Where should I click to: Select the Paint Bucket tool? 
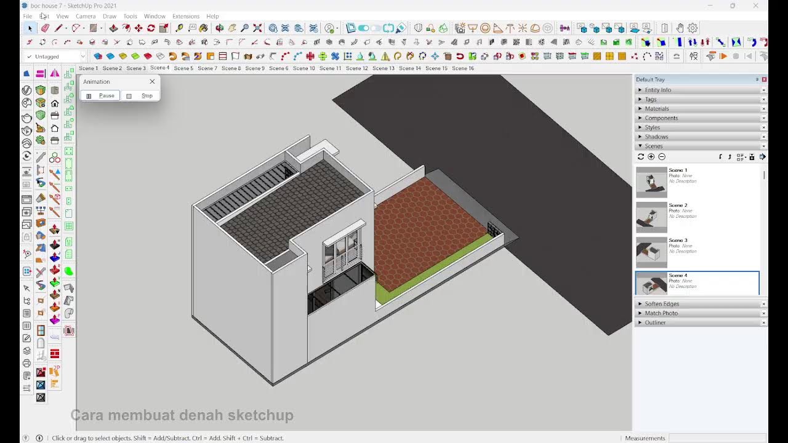(x=203, y=28)
